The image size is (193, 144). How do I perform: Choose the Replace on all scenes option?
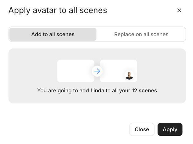tap(141, 34)
